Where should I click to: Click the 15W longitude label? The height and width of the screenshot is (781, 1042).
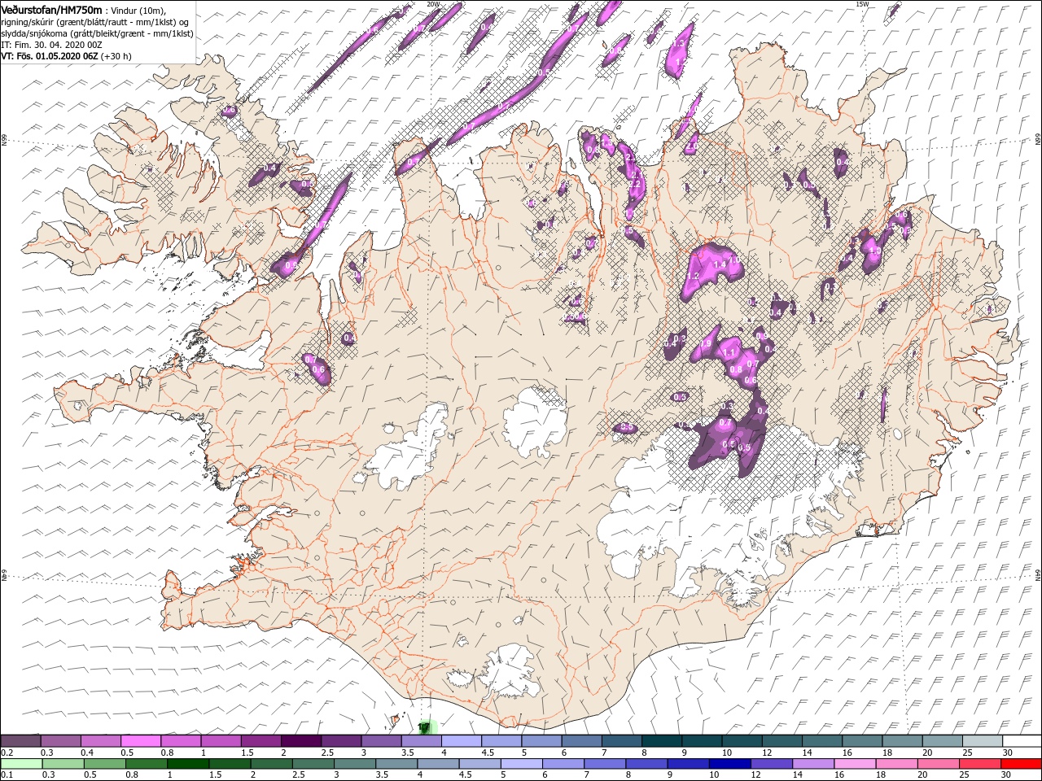862,4
